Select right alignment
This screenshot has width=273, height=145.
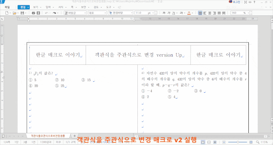coord(214,13)
